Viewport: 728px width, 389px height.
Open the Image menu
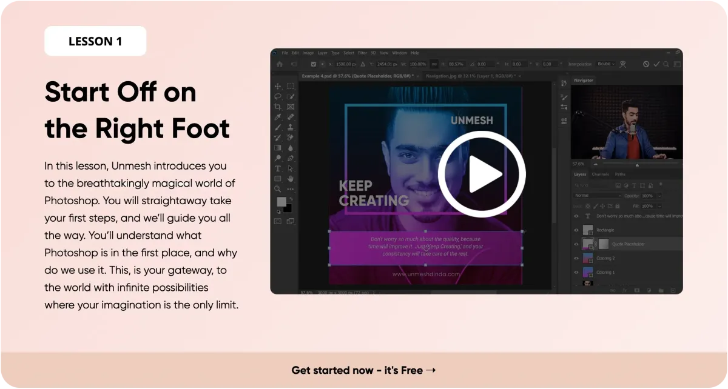pos(308,53)
